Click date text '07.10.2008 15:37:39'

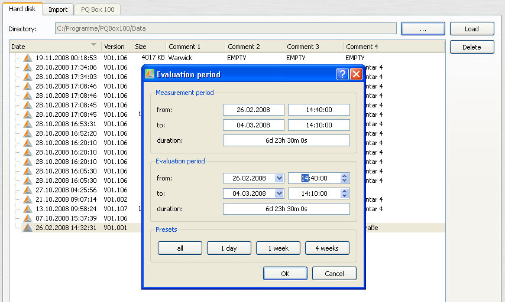tap(66, 218)
